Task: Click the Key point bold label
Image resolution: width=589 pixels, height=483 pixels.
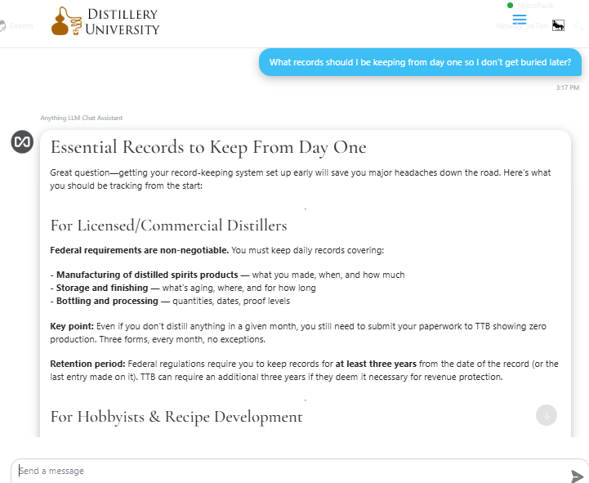Action: pos(72,326)
